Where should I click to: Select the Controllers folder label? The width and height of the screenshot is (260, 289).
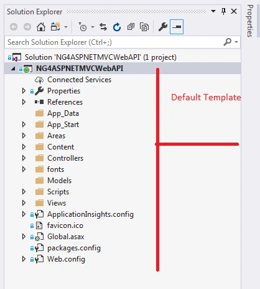65,158
